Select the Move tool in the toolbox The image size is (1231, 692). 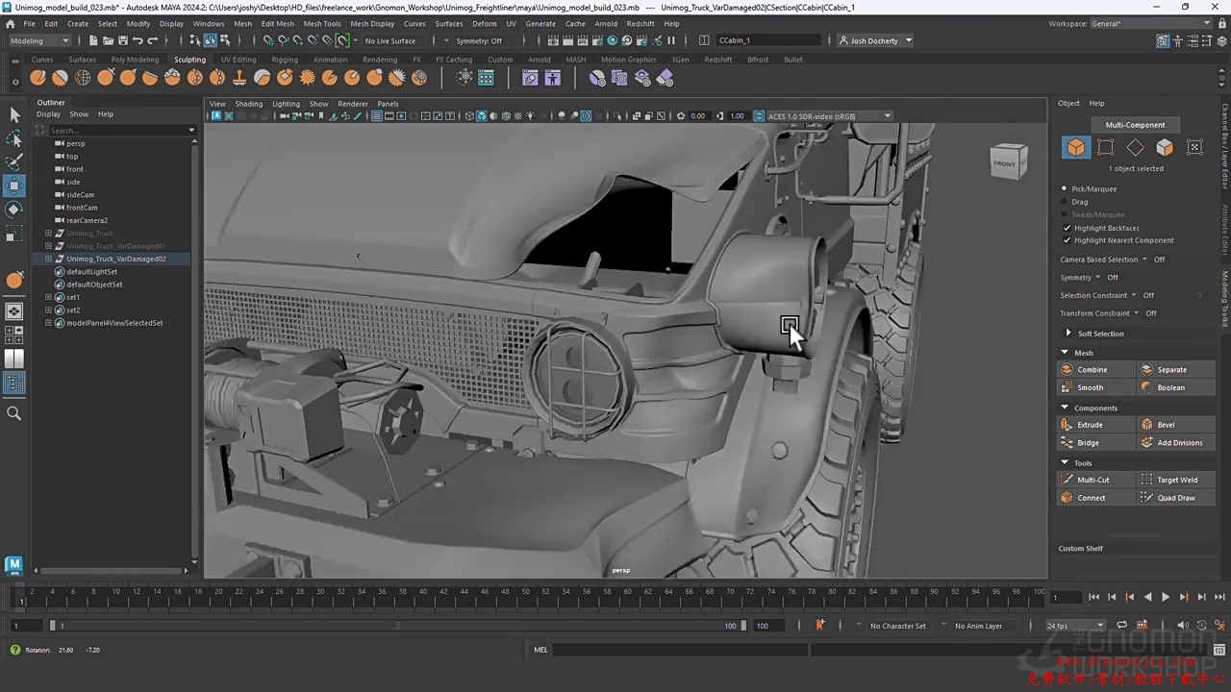(14, 185)
